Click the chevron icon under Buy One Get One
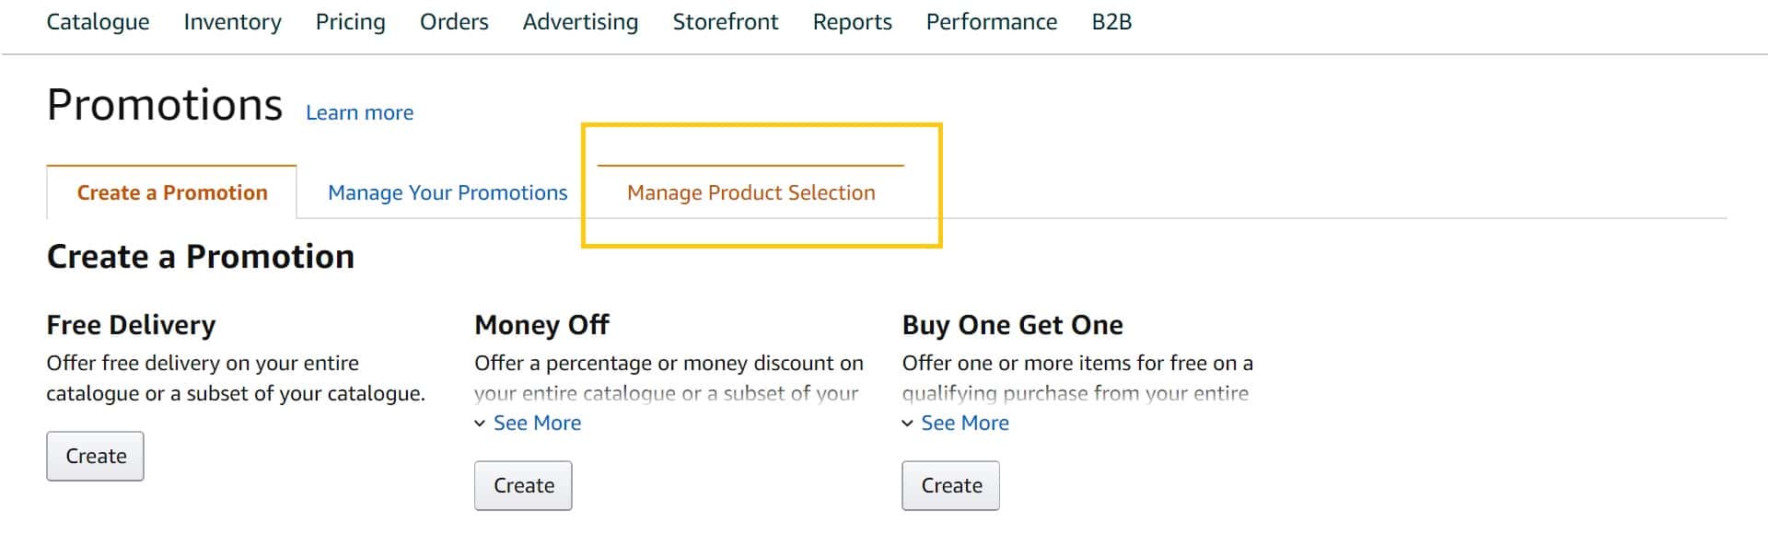 (x=908, y=424)
